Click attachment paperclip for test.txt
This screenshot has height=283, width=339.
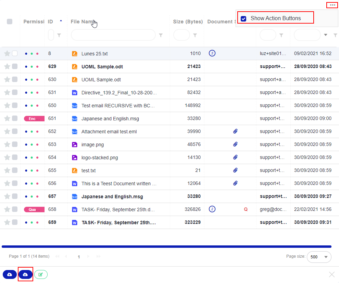(235, 170)
